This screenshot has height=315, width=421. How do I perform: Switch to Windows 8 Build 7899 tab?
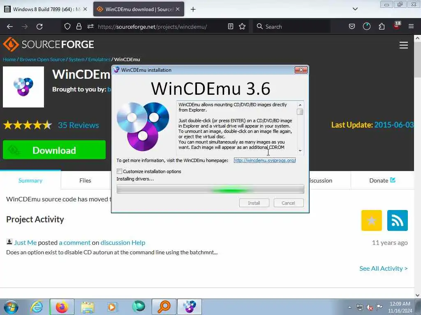coord(46,9)
